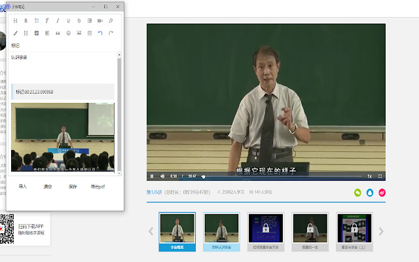
Task: Open the second lecture thumbnail 怎样认识宇宙
Action: coord(221,232)
